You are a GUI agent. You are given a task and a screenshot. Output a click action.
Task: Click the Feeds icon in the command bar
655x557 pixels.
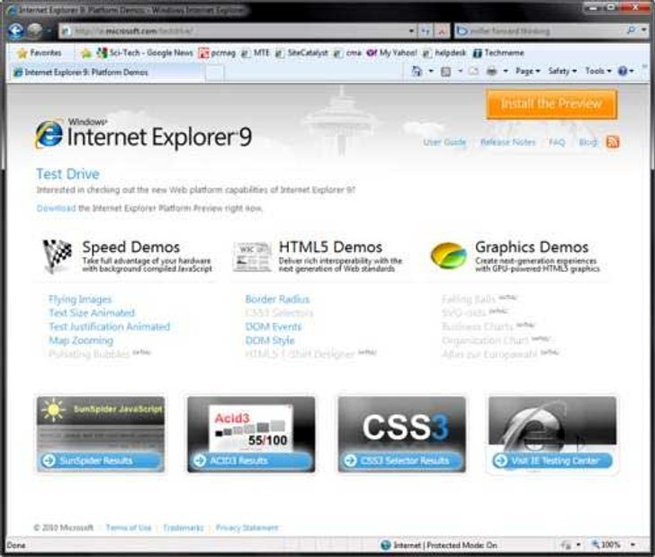[446, 71]
